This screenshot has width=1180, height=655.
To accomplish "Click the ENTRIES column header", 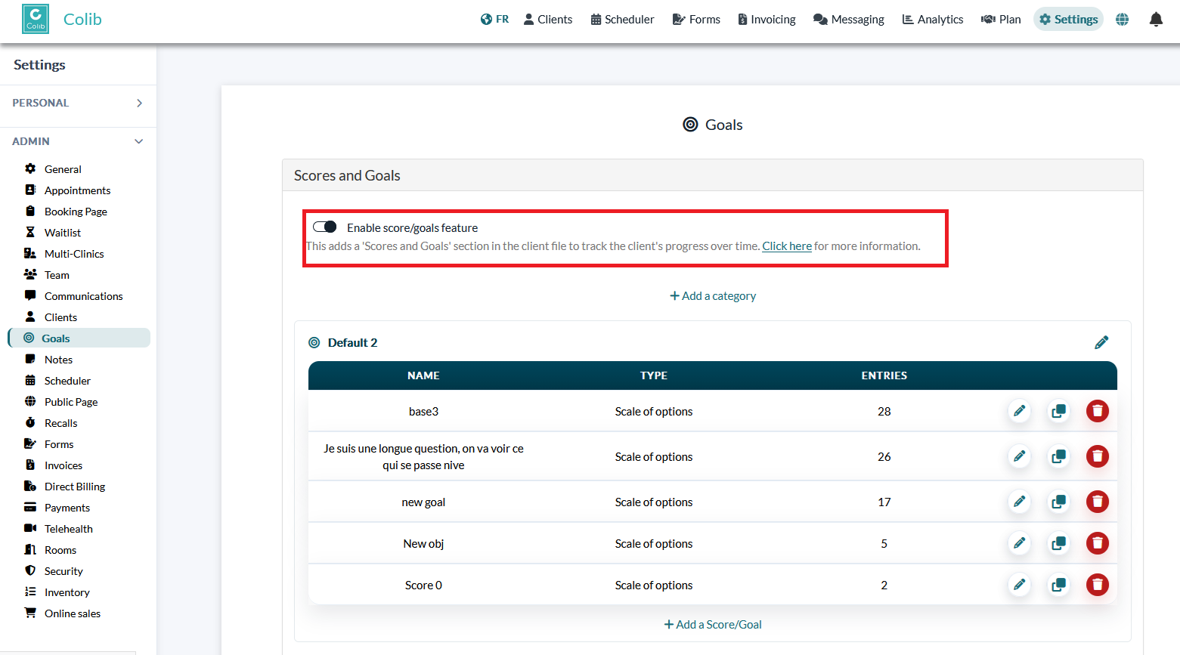I will [x=884, y=375].
